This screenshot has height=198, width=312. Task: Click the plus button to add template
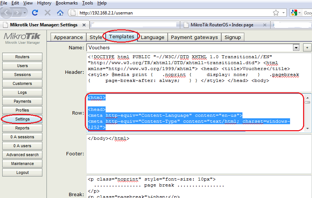[307, 48]
